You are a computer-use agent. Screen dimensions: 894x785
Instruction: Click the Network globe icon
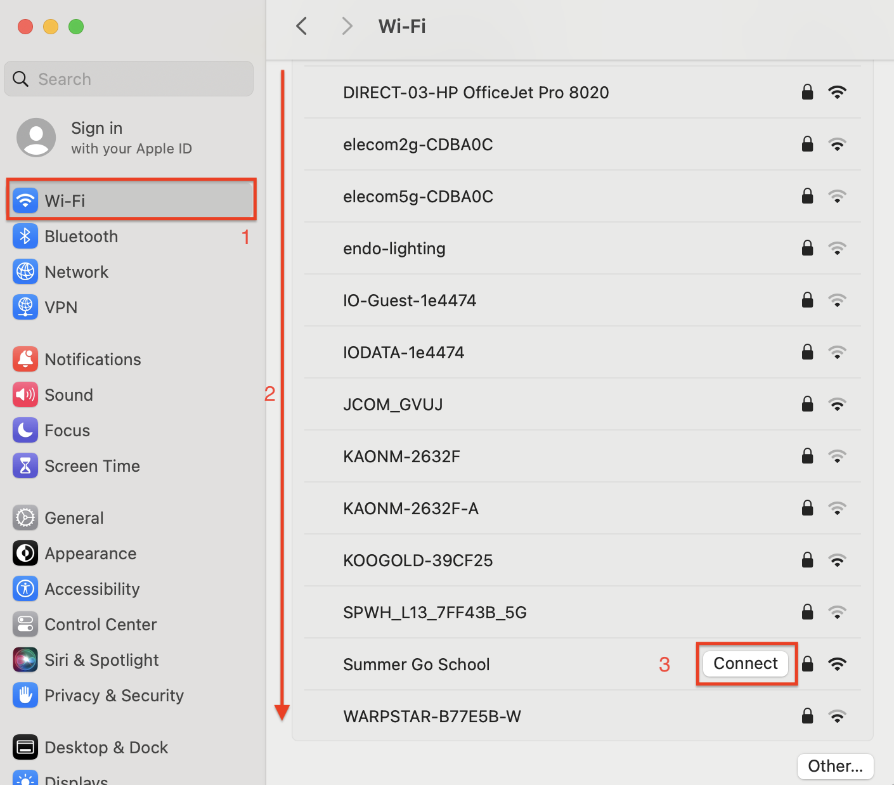(25, 271)
